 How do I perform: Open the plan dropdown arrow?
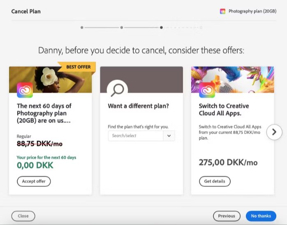tap(169, 136)
